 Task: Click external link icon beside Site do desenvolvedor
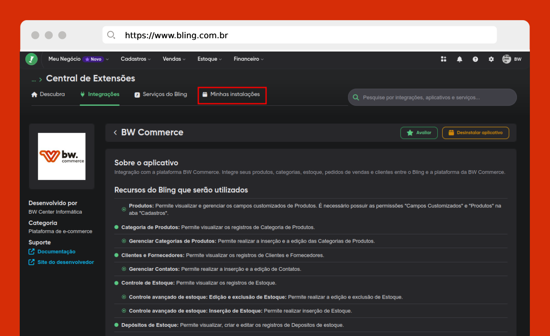(31, 262)
